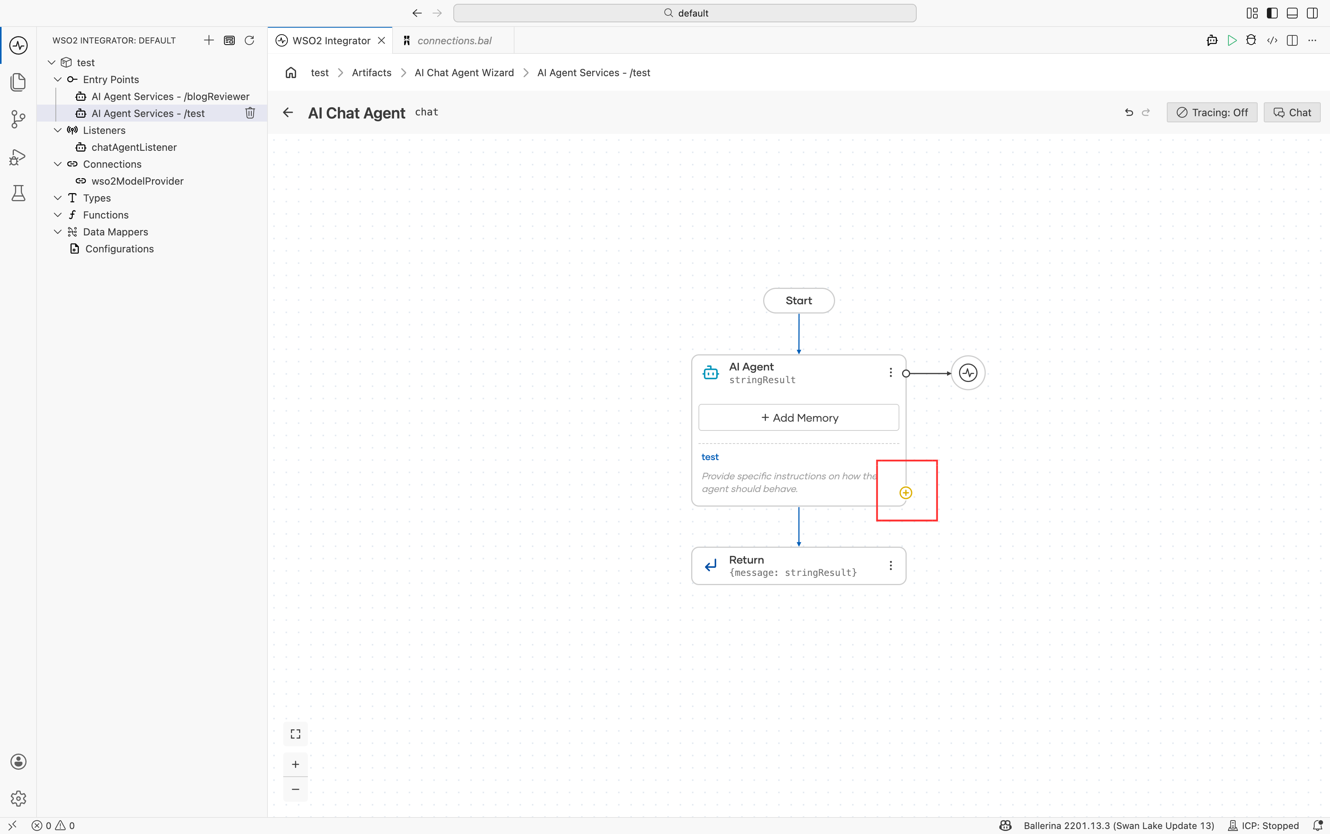Toggle the bottom panel visibility

1292,13
